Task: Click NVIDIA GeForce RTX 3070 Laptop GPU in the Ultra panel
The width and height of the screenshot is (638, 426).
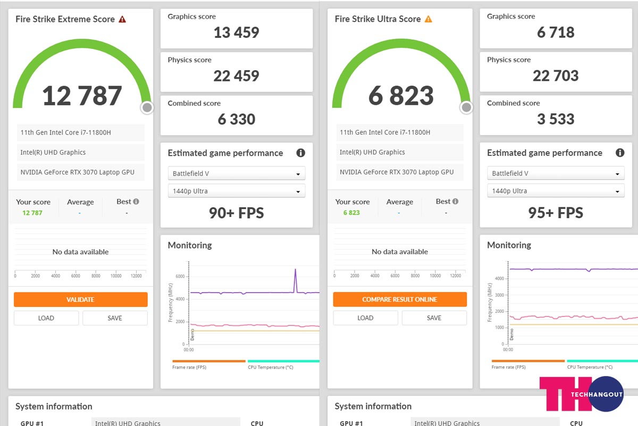Action: pos(400,172)
